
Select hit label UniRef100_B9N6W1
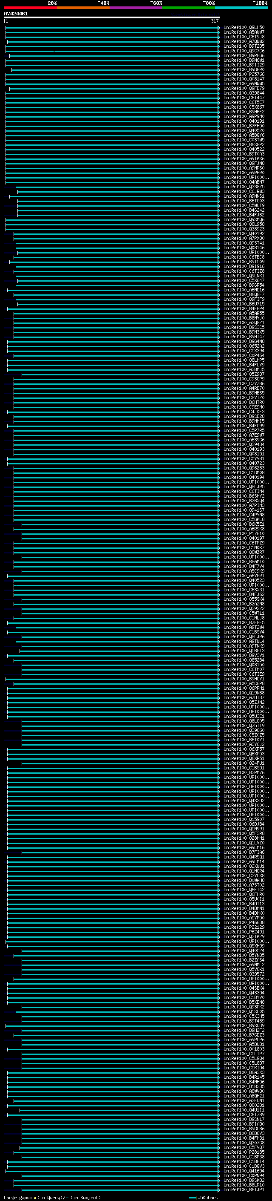[x=244, y=60]
